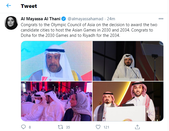Open Al Mayassa Al Thani's profile picture
Screen dimensions: 169x131
coord(11,23)
